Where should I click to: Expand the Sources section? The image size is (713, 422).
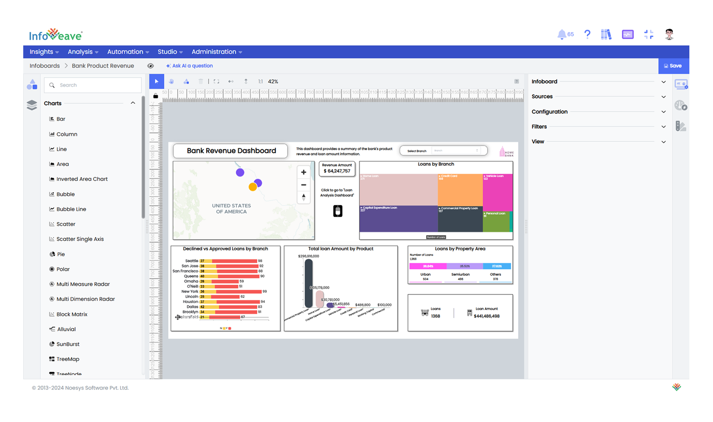[664, 96]
